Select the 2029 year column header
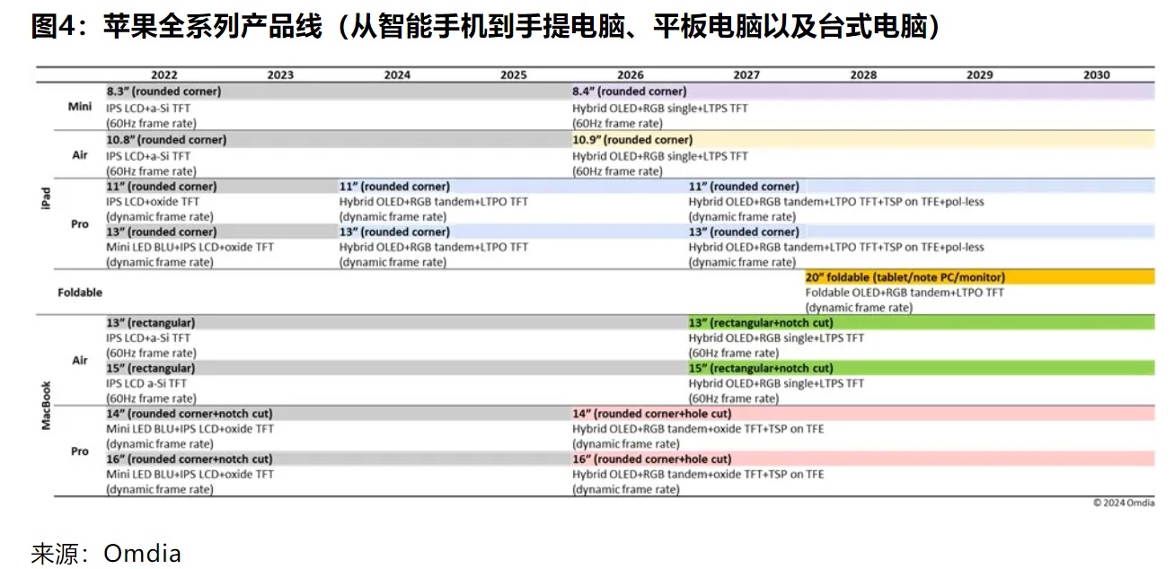Screen dimensions: 1174x569 pos(980,75)
